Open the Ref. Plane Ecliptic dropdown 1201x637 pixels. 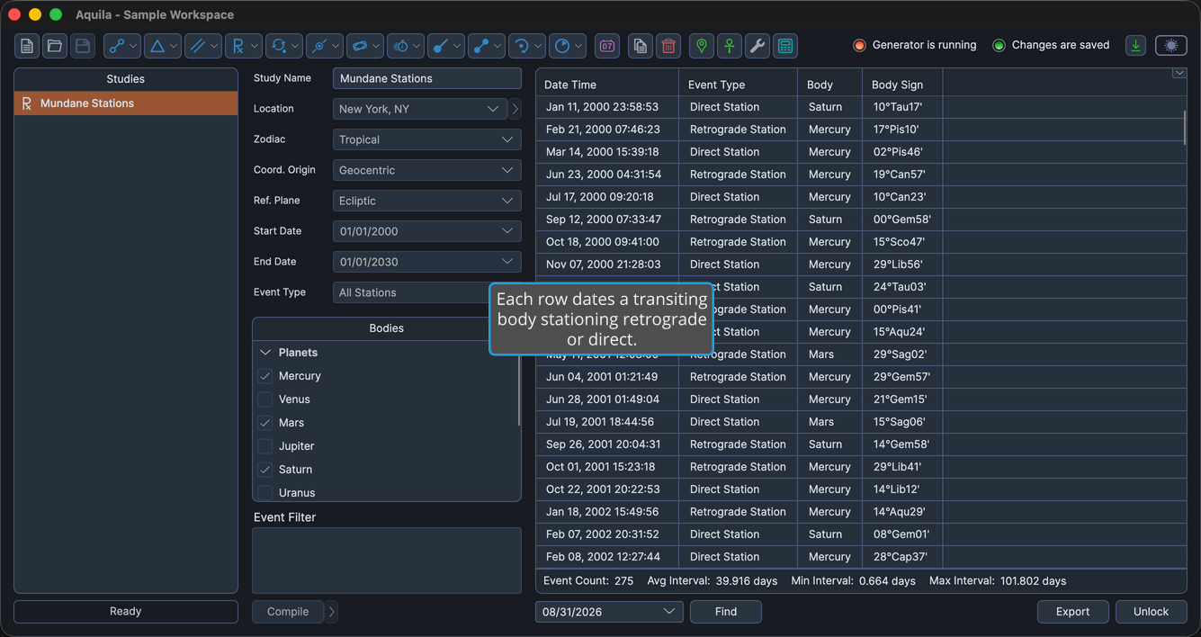click(x=427, y=201)
